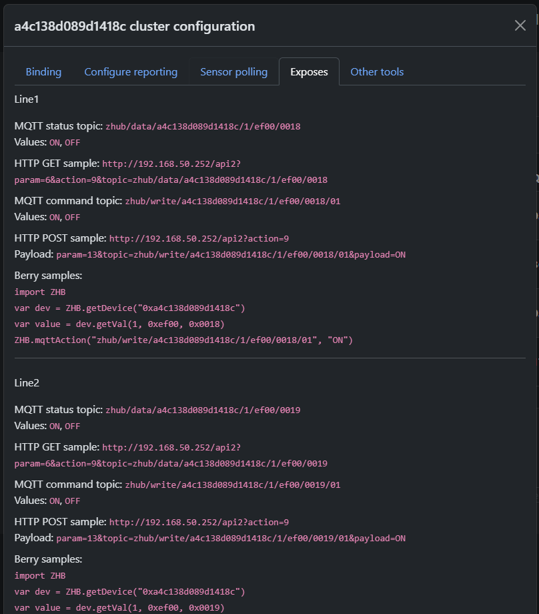Open the Configure reporting tab
Image resolution: width=539 pixels, height=614 pixels.
pos(131,72)
